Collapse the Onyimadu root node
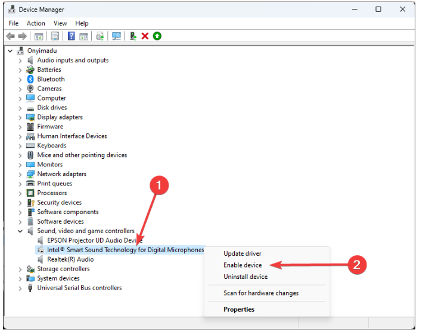Image resolution: width=435 pixels, height=333 pixels. 10,51
